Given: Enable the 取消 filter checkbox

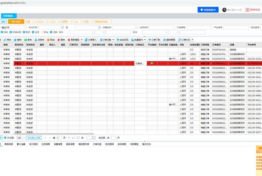Looking at the screenshot, I should 42,32.
